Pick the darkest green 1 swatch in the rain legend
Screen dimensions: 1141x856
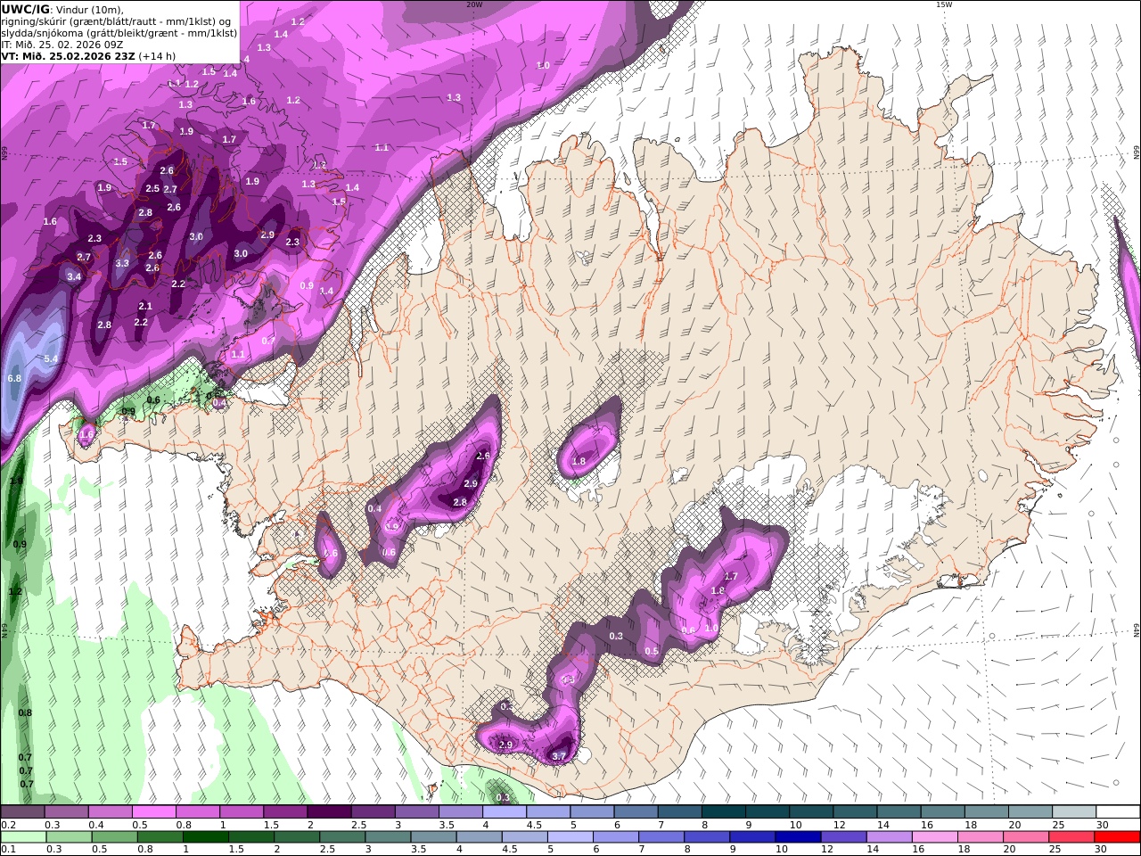[x=205, y=837]
